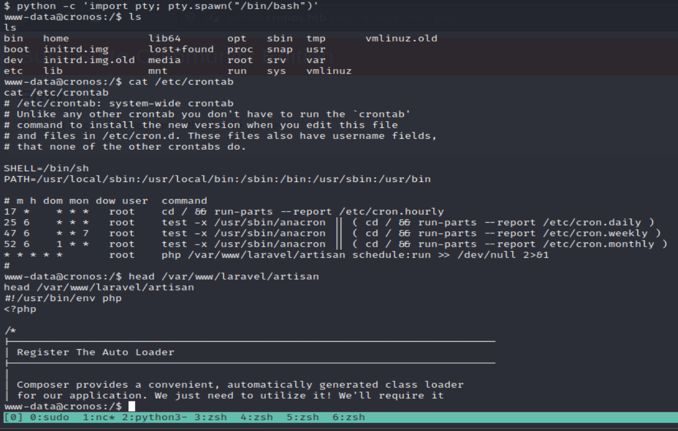The width and height of the screenshot is (678, 431).
Task: Open tmux window 6:zsh
Action: click(349, 417)
